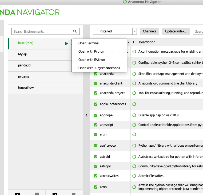Click the status circle for appscript
This screenshot has width=203, height=195.
coord(134,125)
